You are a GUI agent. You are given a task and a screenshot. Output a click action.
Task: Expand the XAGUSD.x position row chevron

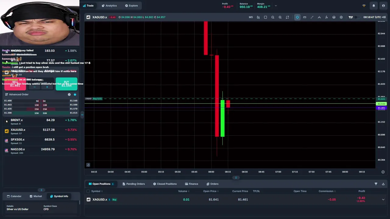pos(383,200)
